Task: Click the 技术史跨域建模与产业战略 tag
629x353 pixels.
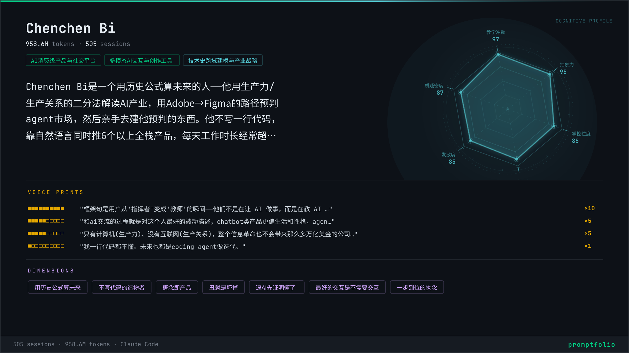Action: (x=223, y=60)
